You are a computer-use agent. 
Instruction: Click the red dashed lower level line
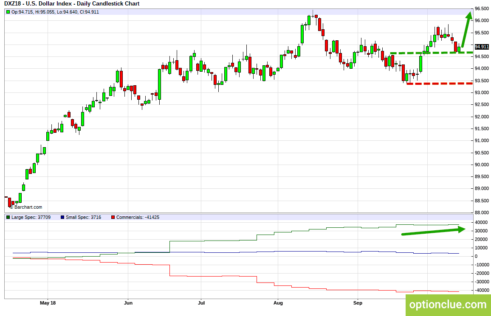tap(440, 84)
